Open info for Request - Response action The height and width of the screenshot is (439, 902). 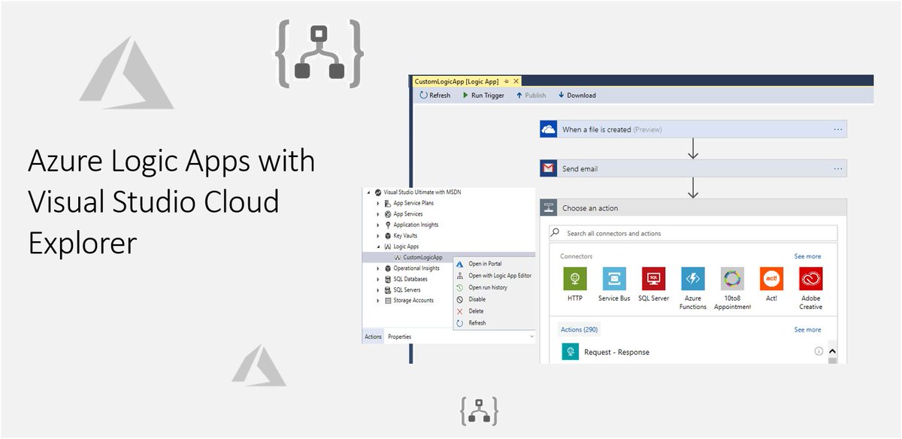coord(819,351)
